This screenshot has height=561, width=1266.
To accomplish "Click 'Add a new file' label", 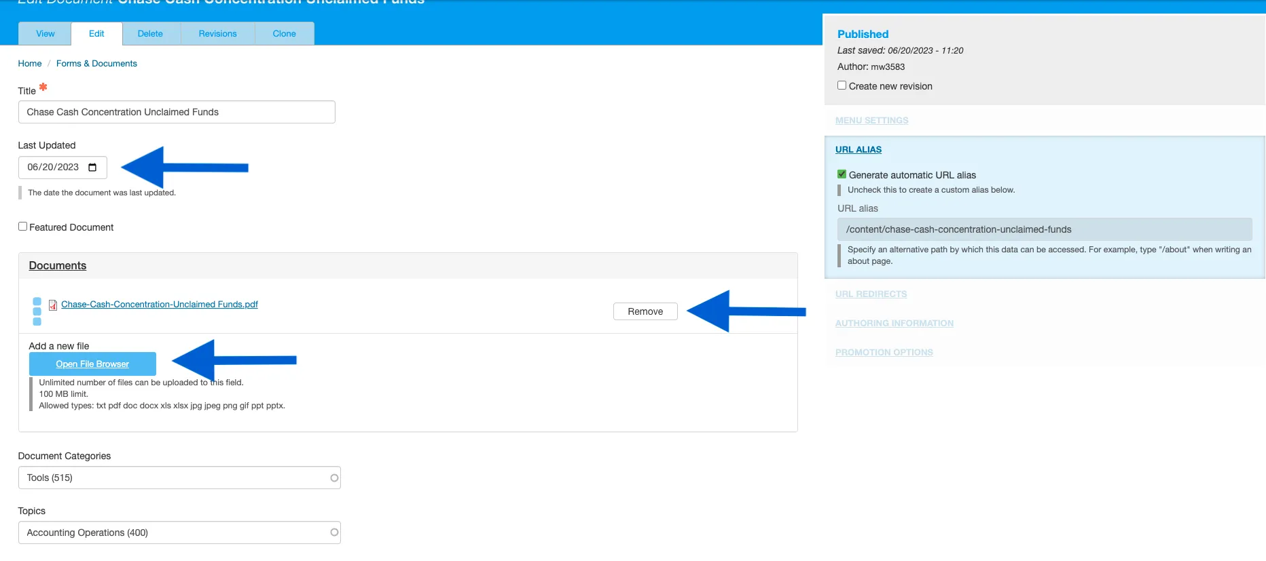I will [59, 346].
